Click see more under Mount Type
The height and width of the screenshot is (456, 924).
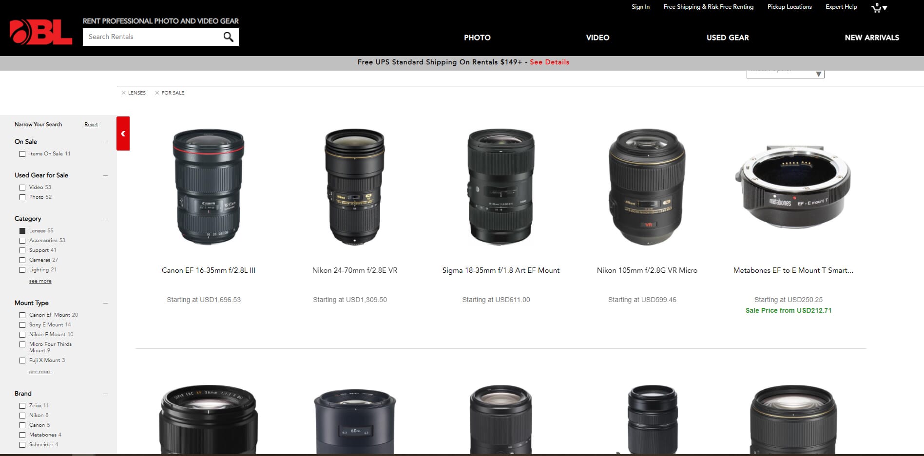pos(40,372)
